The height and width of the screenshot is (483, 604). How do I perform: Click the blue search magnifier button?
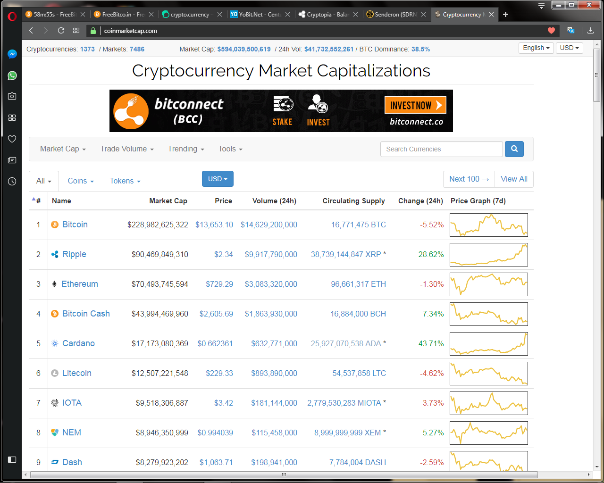coord(514,149)
